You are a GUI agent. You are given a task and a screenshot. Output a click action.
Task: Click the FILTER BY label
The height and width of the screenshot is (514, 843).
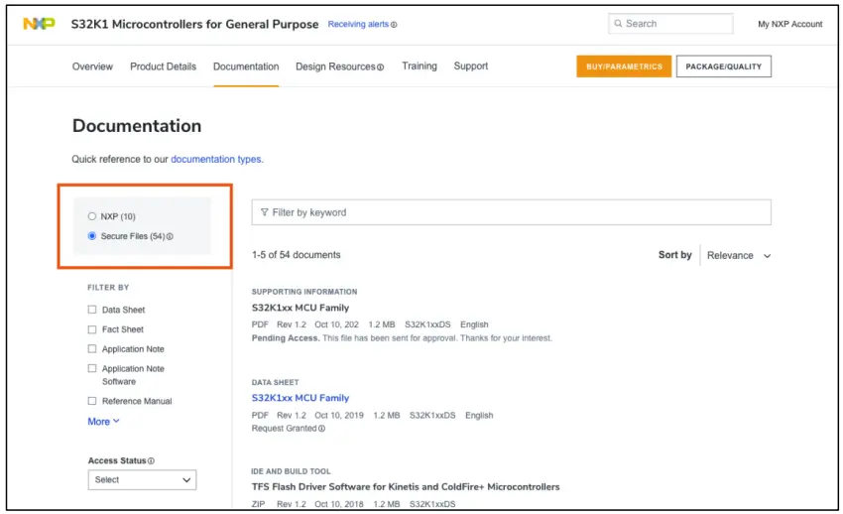pos(108,288)
